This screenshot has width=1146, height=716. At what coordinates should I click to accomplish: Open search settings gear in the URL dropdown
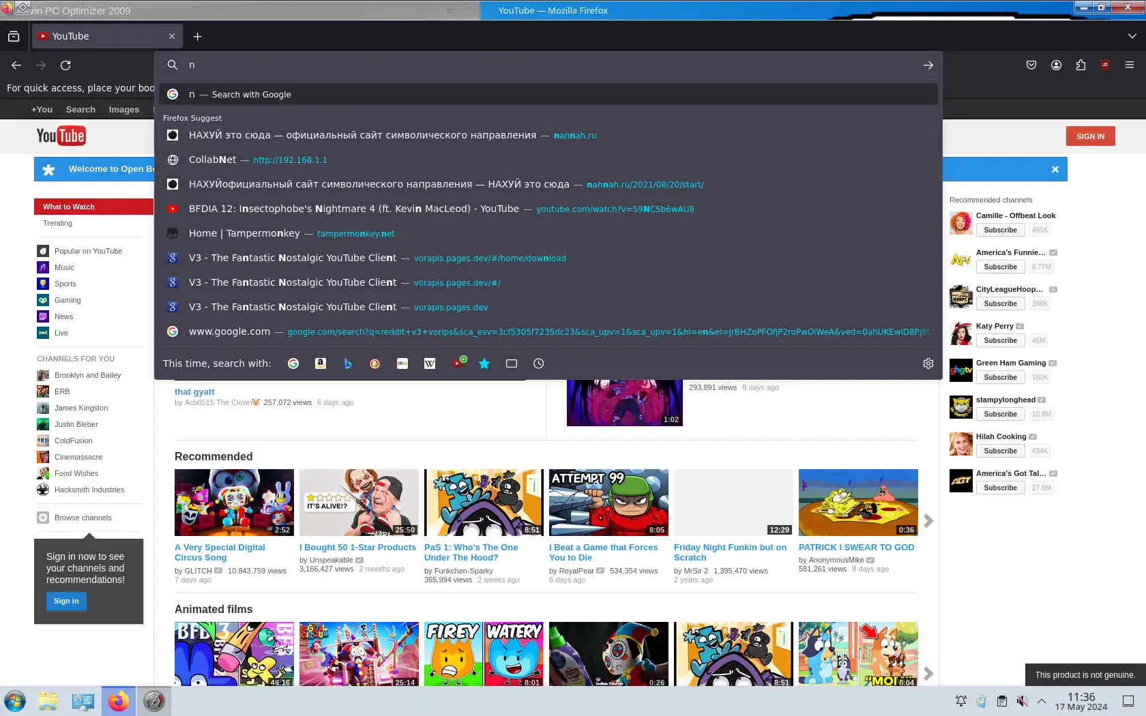click(x=928, y=363)
